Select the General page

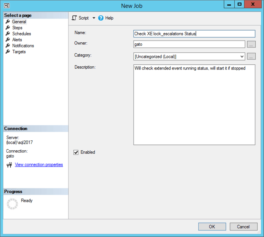coord(19,22)
